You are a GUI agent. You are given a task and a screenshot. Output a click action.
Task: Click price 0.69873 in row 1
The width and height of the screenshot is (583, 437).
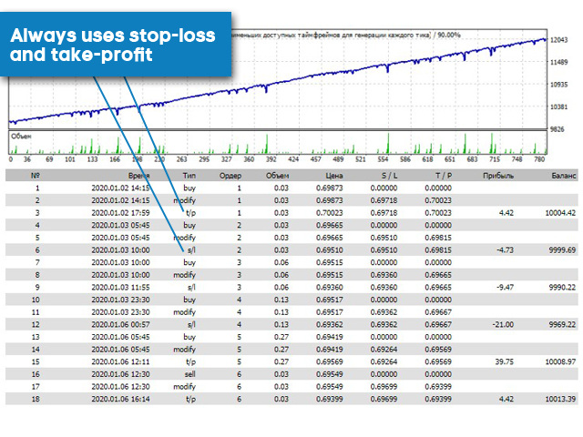pos(330,188)
